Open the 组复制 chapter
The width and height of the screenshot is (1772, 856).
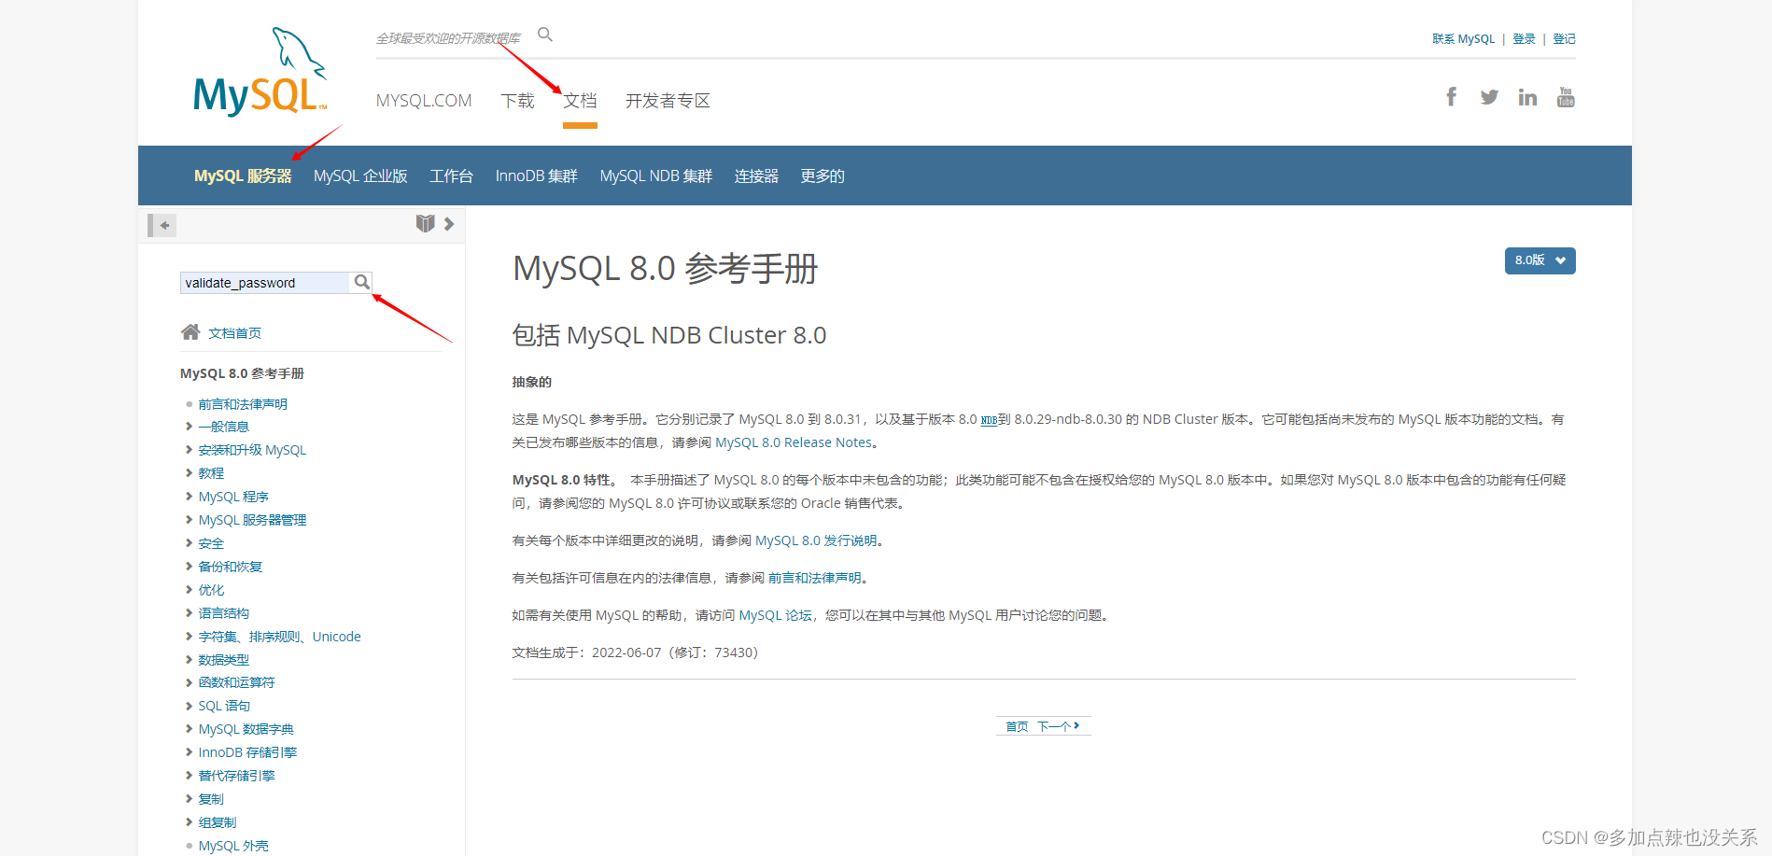pos(217,822)
